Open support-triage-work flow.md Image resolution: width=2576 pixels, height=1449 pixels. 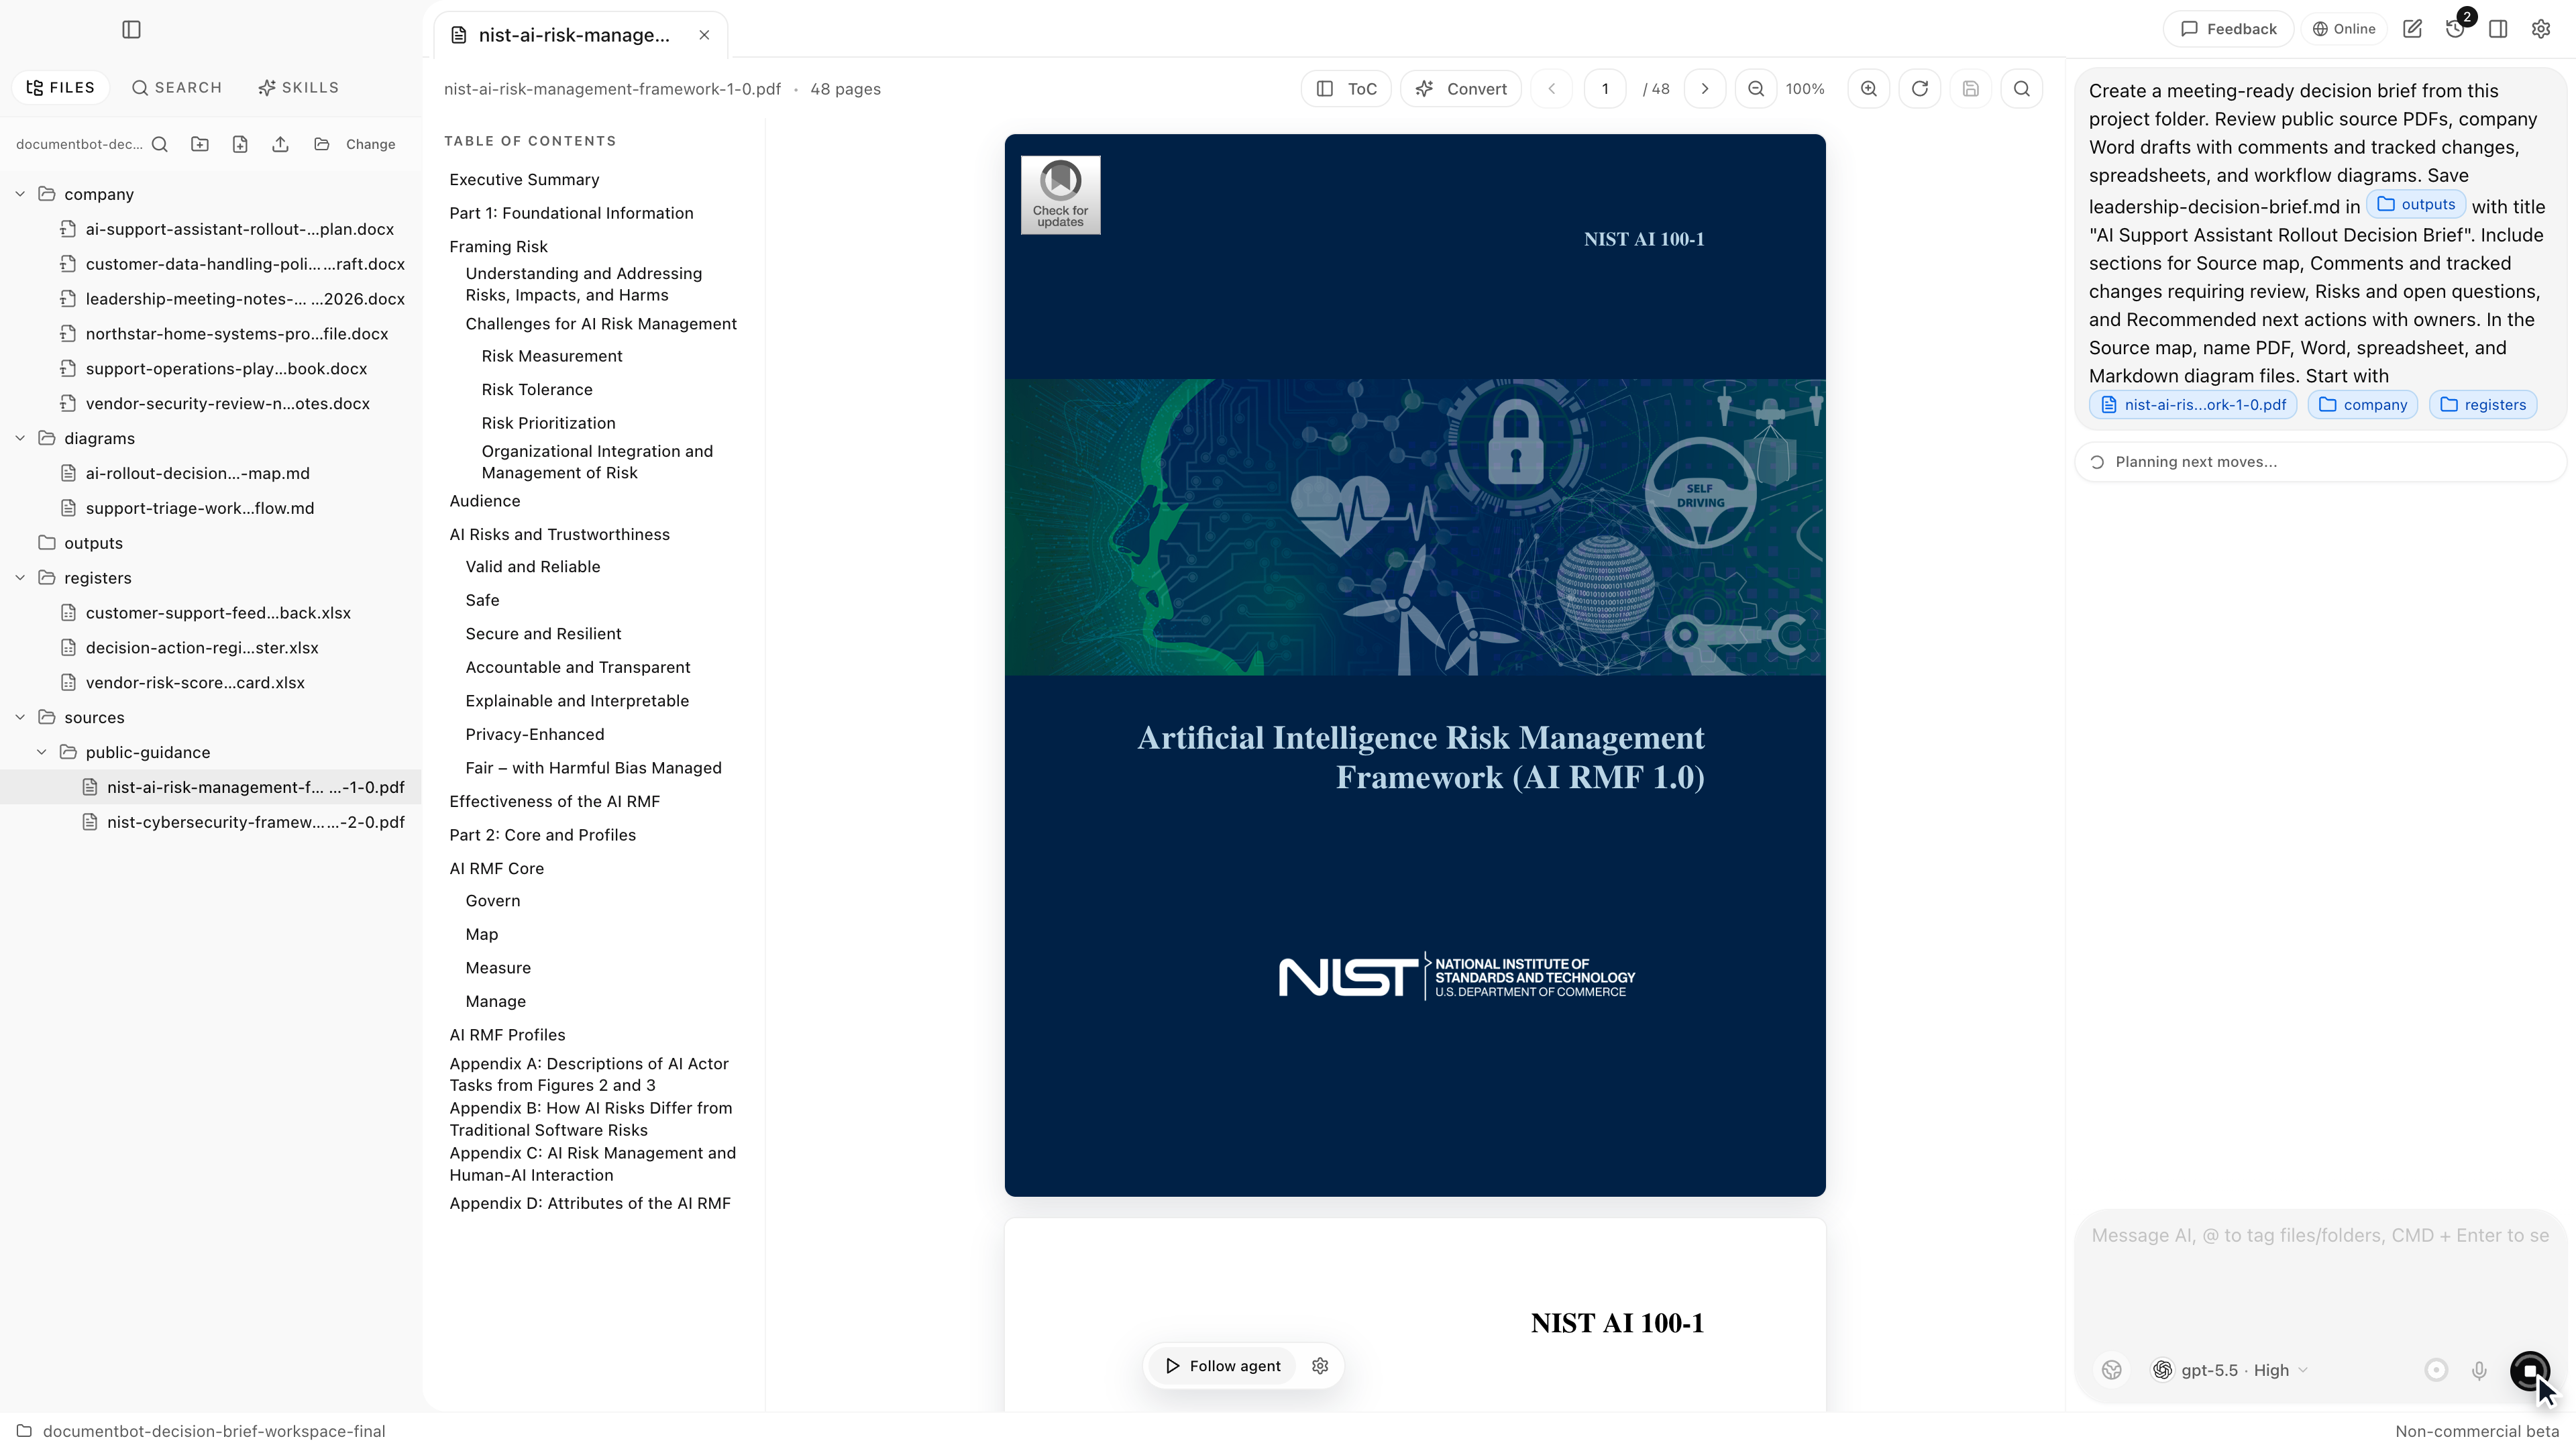coord(210,508)
